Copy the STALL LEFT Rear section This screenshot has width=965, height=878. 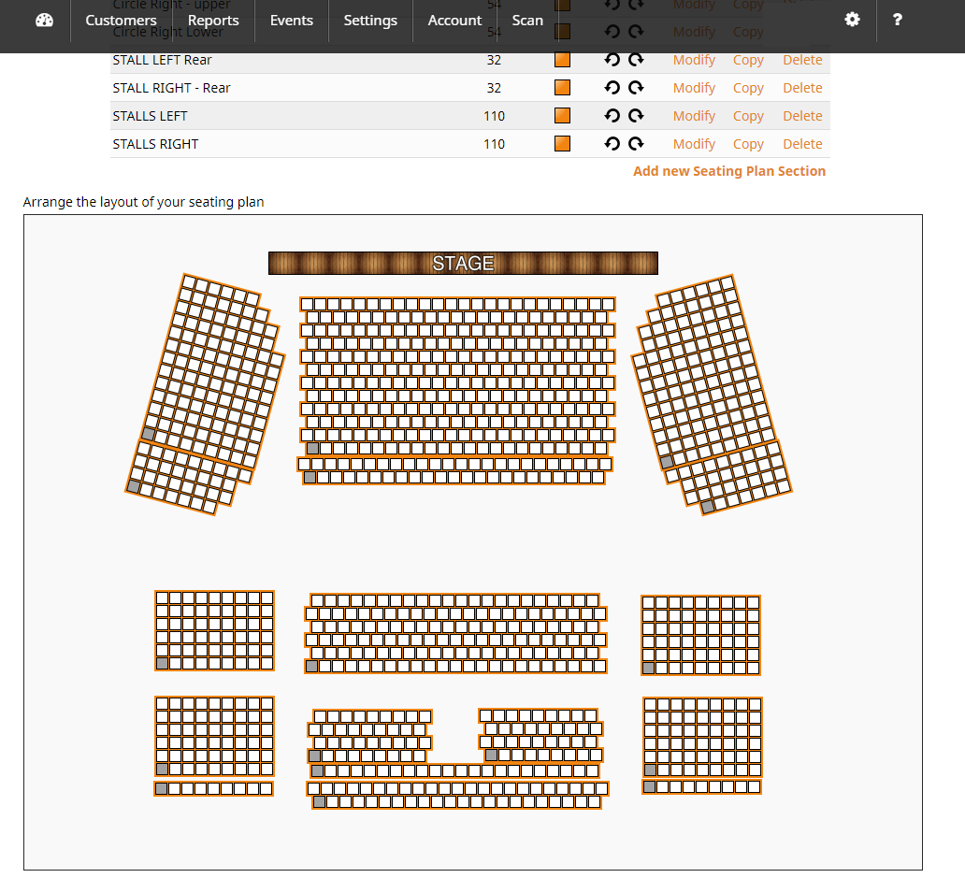(x=748, y=60)
